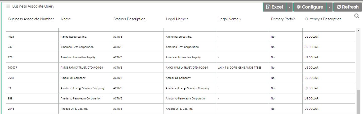Refresh the Business Associate Query grid
The image size is (363, 114).
pos(347,7)
